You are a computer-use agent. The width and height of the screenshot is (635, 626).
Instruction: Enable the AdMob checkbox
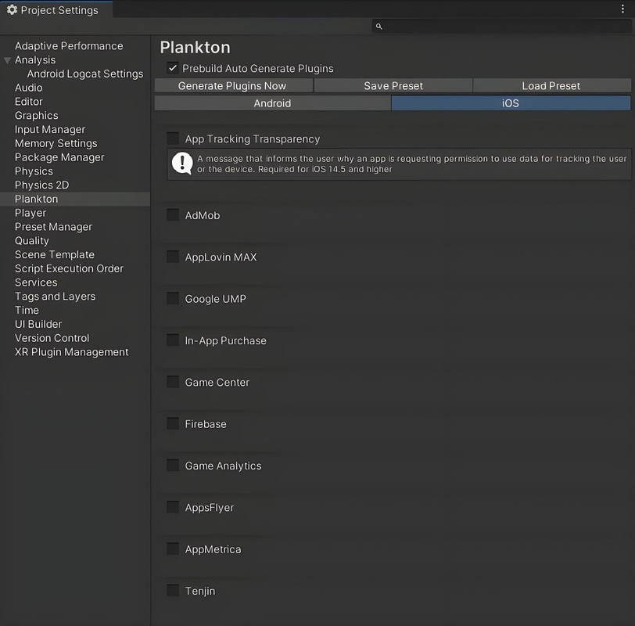click(173, 215)
